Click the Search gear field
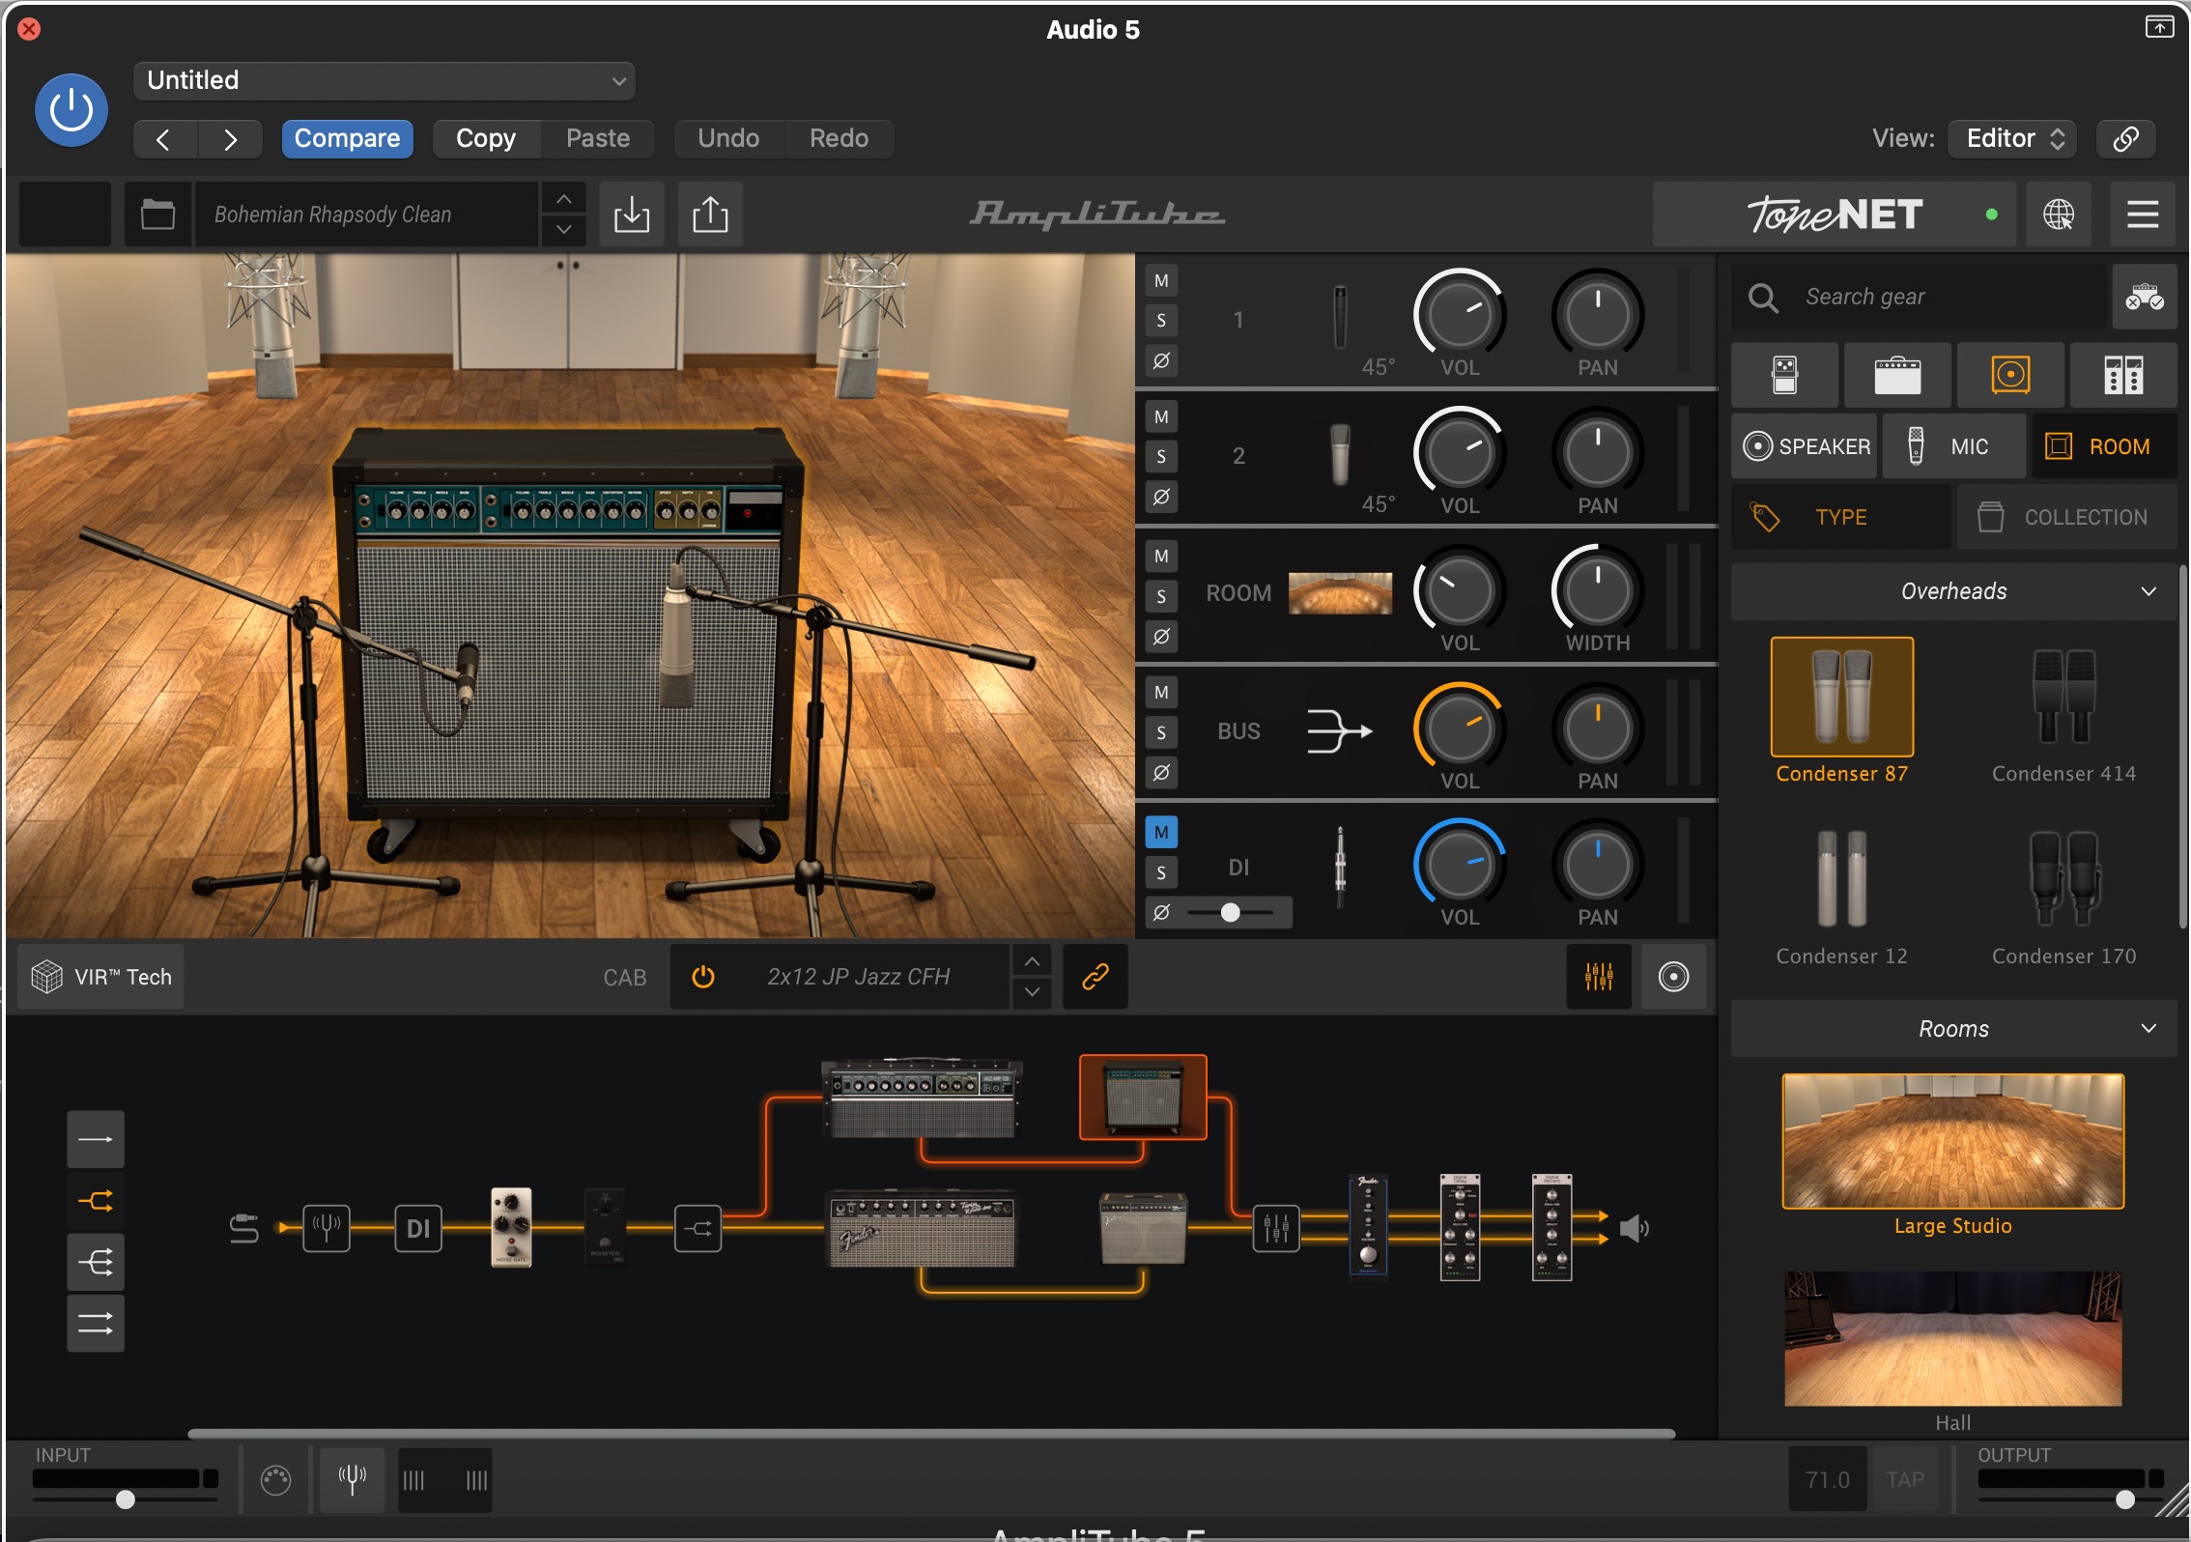2191x1542 pixels. [x=1918, y=298]
